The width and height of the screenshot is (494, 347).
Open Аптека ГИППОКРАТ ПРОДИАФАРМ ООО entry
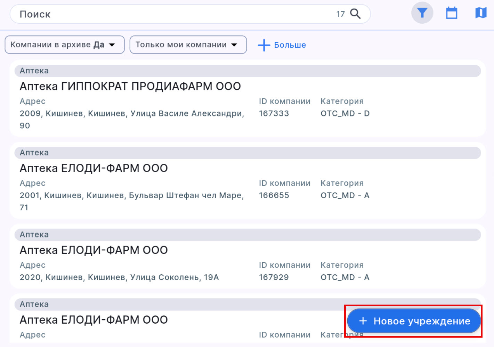[x=130, y=86]
